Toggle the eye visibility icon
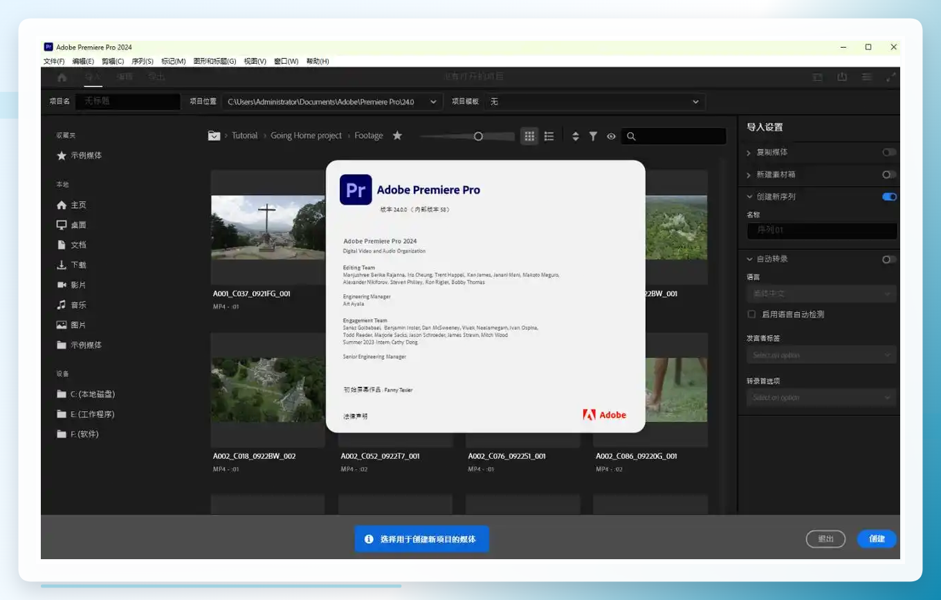Screen dimensions: 941x600 (x=611, y=136)
